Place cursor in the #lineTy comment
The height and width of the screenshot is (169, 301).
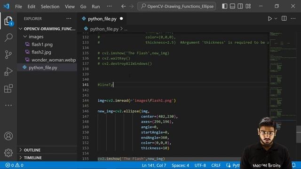point(105,84)
